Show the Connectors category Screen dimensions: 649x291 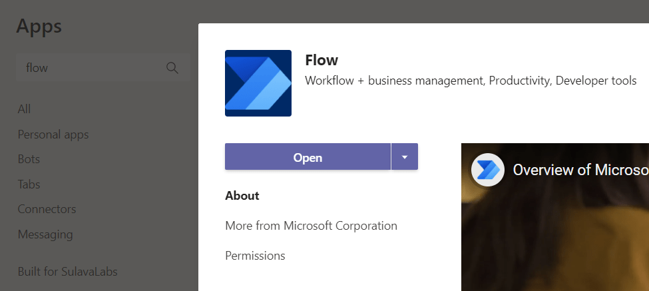click(47, 209)
